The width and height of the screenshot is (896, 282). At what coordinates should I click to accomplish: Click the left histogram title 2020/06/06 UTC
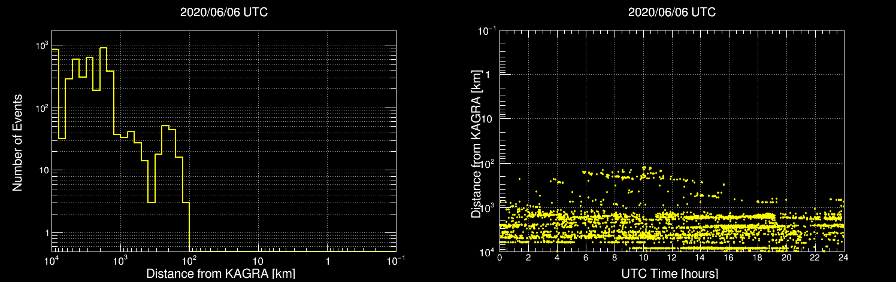click(223, 13)
